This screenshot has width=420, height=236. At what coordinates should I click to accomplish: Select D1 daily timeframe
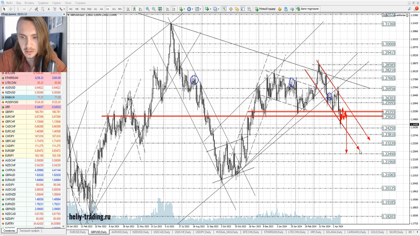tap(107, 9)
